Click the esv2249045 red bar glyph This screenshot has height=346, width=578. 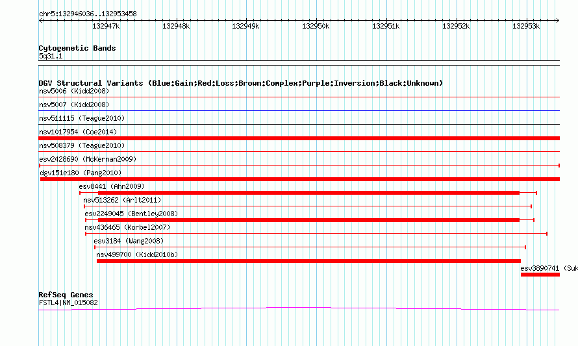[310, 220]
